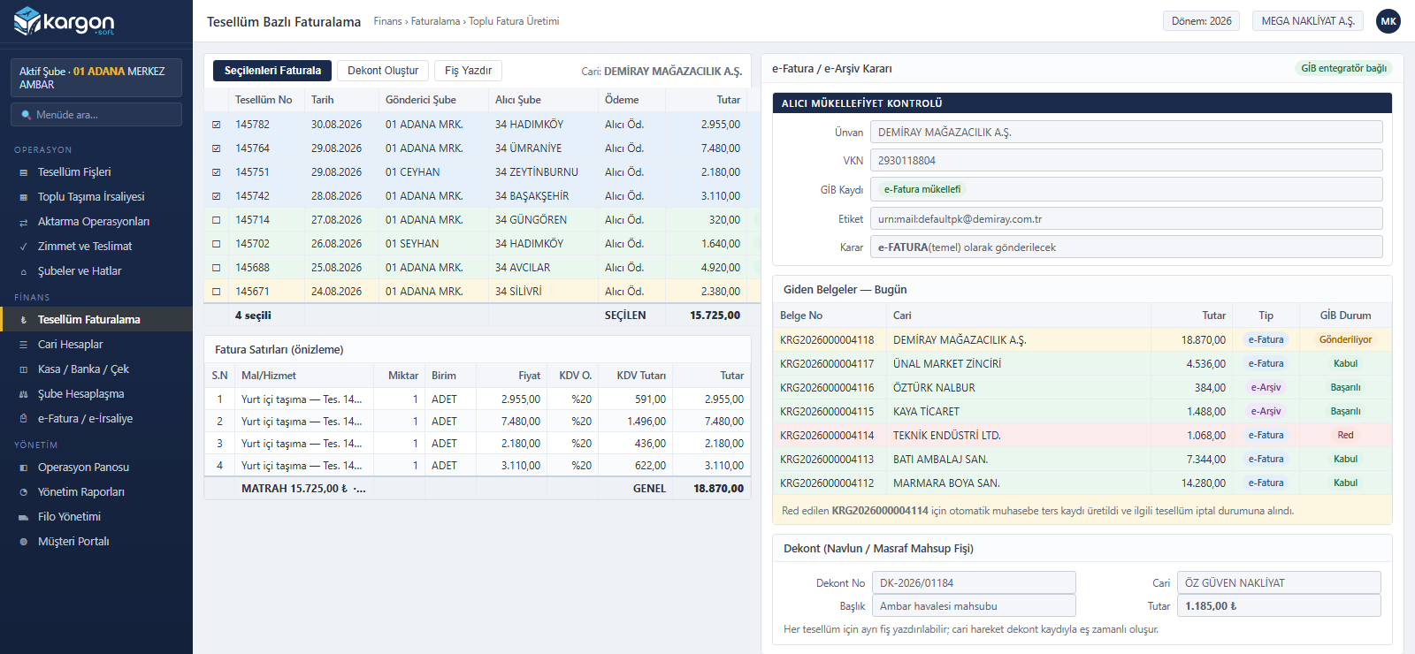Viewport: 1415px width, 654px height.
Task: Go to the Finans breadcrumb
Action: pyautogui.click(x=387, y=21)
